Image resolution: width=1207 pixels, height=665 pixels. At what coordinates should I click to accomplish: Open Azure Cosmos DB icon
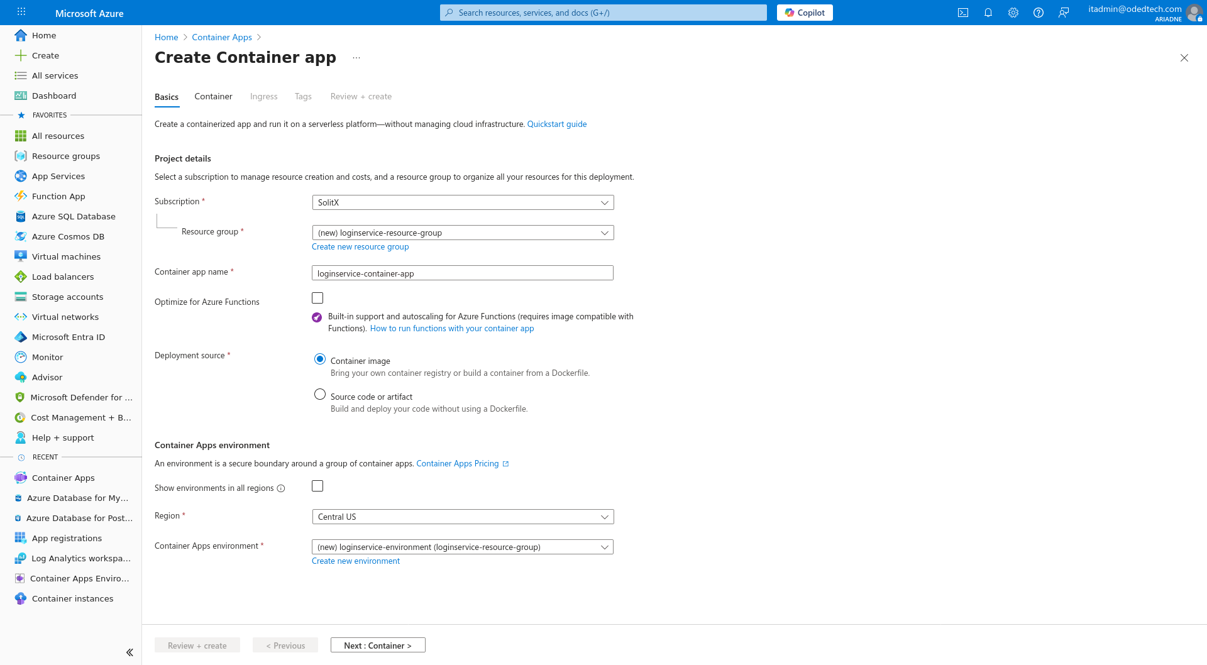[21, 236]
